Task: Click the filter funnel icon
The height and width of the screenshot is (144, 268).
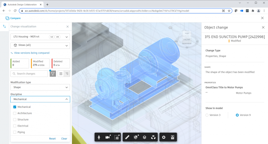Action: 53,74
